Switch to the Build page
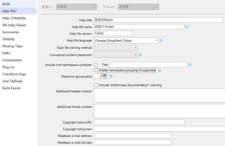Viewport: 225px width, 146px height. (6, 4)
